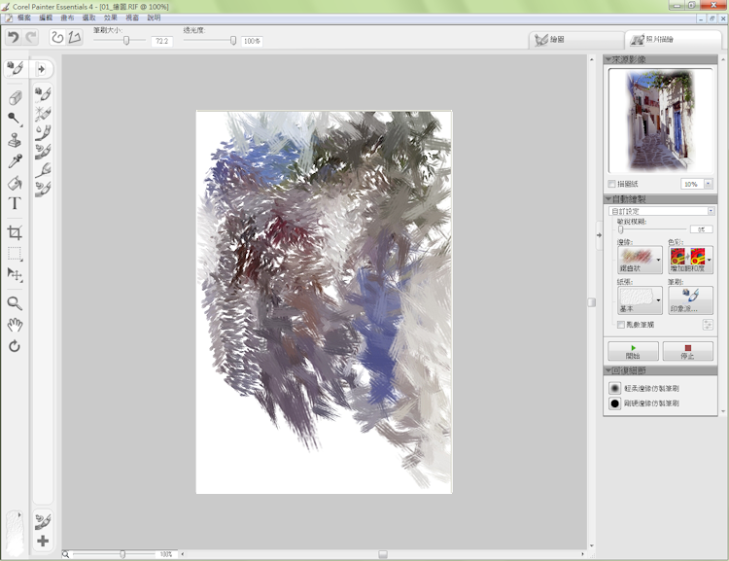729x561 pixels.
Task: Collapse the Restore Detail panel
Action: point(608,370)
